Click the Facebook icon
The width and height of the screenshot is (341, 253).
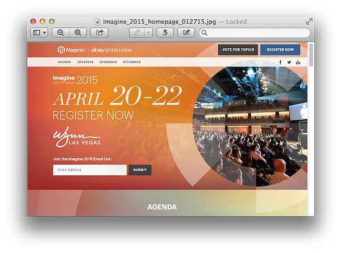281,62
